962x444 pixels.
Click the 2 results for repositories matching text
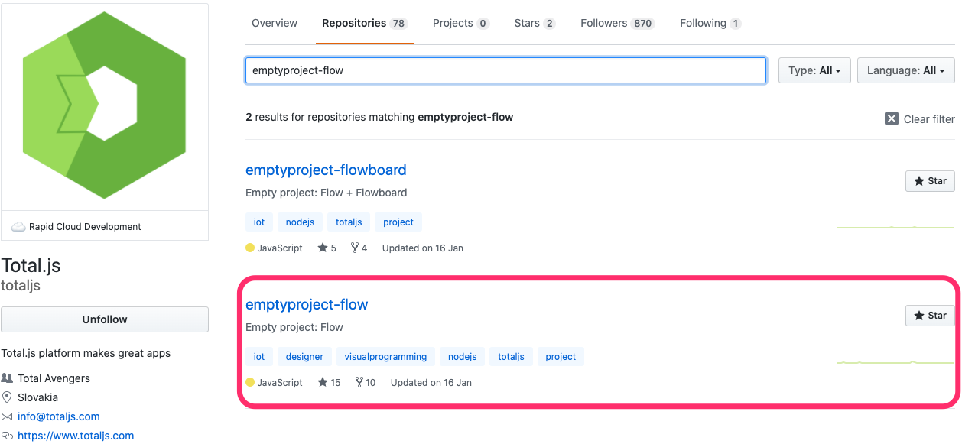point(379,117)
